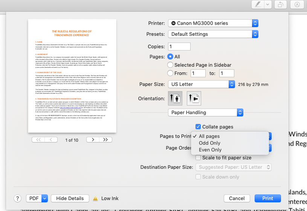
Task: Open Destination Paper Size popup
Action: (x=234, y=167)
